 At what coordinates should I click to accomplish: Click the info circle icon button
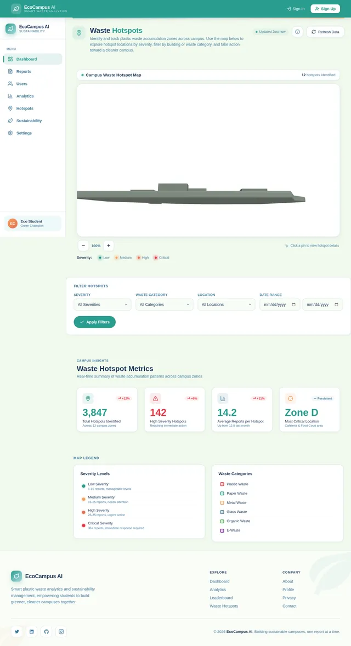[x=297, y=32]
